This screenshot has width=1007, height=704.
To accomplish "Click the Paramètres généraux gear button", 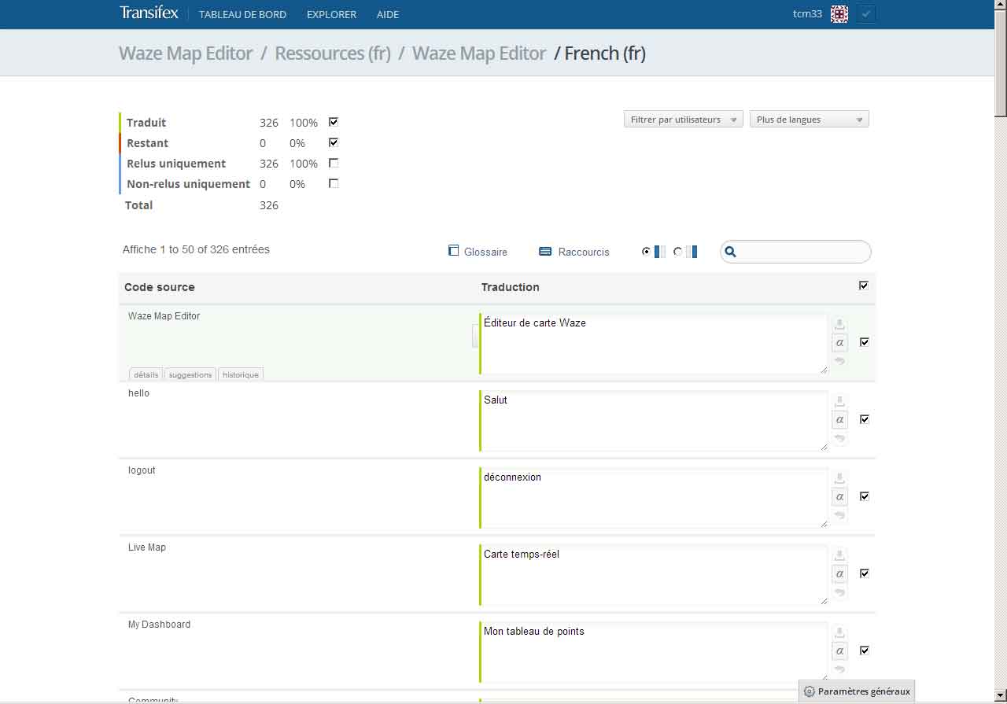I will click(856, 691).
